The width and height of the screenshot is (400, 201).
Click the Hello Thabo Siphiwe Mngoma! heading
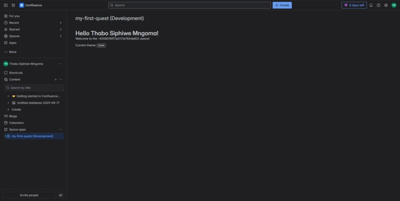click(117, 33)
